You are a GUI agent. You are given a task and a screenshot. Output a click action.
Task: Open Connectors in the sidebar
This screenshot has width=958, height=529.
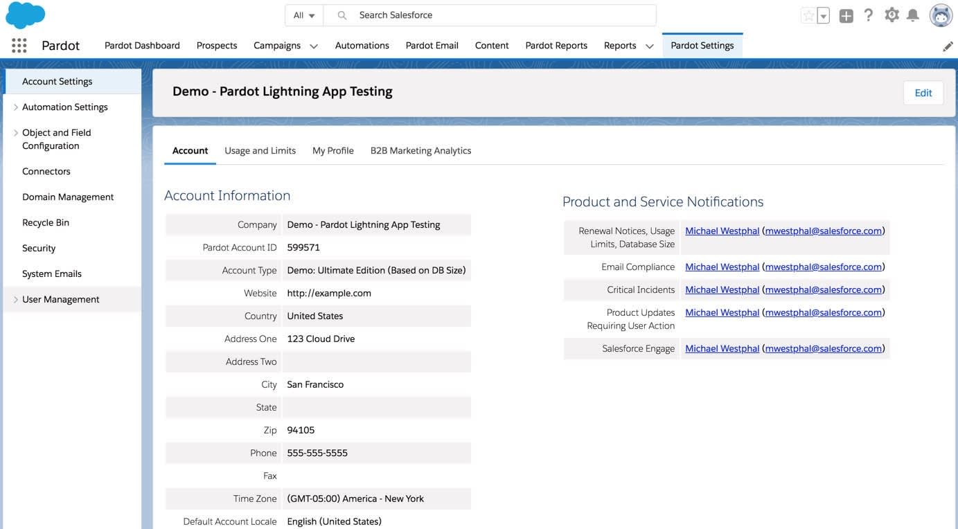click(46, 172)
